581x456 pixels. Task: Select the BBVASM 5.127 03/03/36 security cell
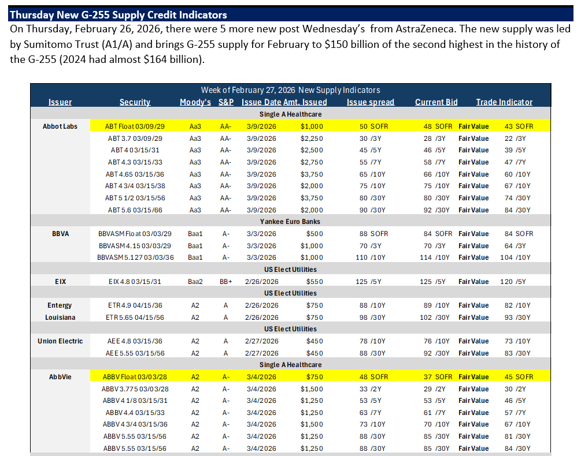pyautogui.click(x=135, y=257)
